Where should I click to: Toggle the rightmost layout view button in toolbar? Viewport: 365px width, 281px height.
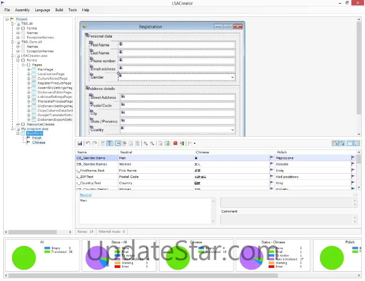357,143
